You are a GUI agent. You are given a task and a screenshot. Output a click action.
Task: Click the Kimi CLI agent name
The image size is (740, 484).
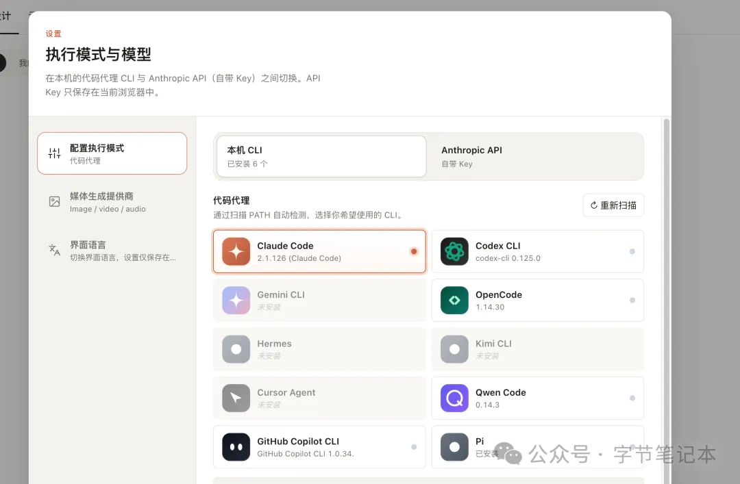point(493,344)
